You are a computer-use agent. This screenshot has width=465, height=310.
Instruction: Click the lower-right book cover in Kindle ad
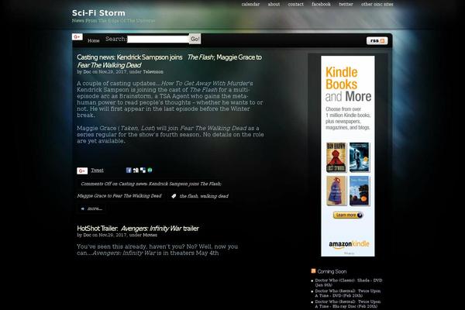(x=360, y=191)
